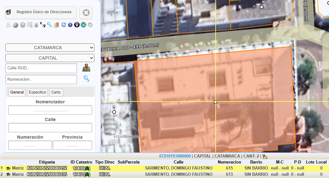This screenshot has height=178, width=329.
Task: Click the SubParcela column header
Action: (x=129, y=162)
